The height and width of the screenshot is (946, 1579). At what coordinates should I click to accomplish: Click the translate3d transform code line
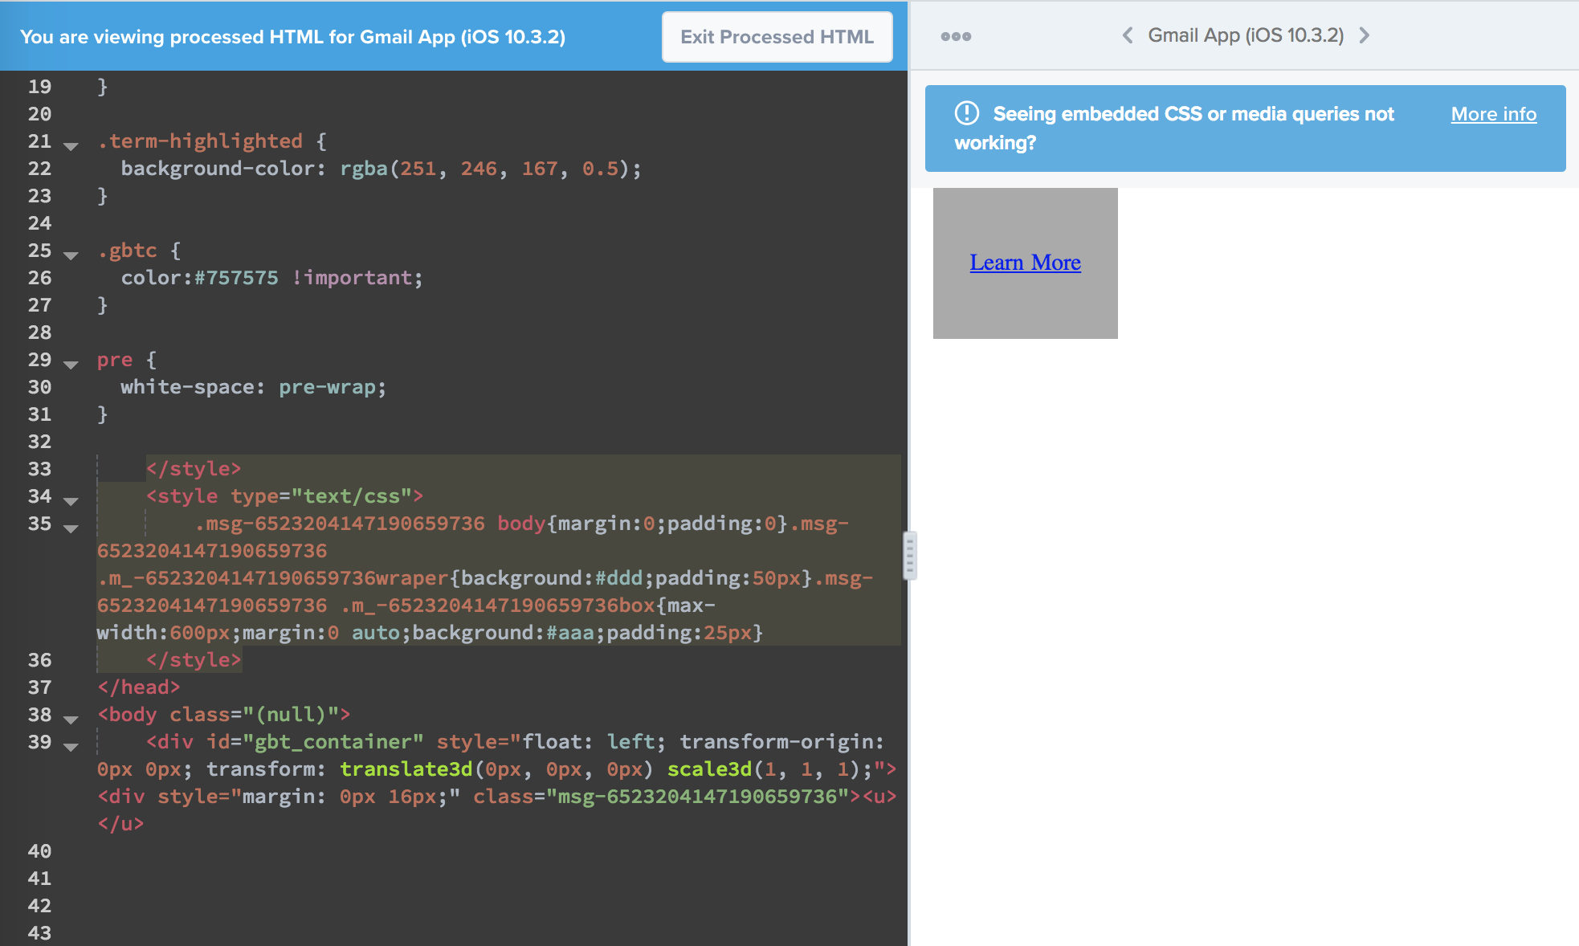click(496, 769)
